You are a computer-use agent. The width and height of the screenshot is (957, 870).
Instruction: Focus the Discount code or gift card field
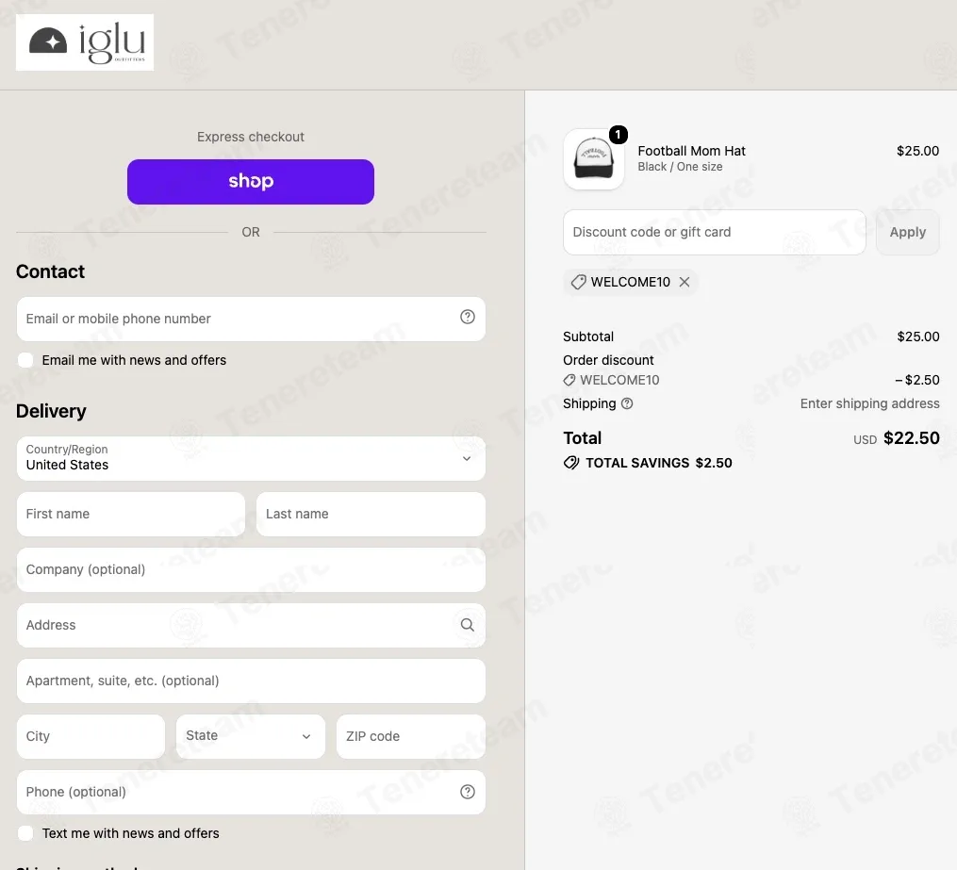(714, 233)
